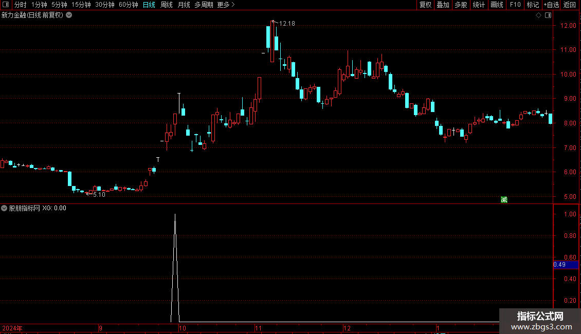This screenshot has height=334, width=581.
Task: Open F10 company information
Action: (515, 5)
